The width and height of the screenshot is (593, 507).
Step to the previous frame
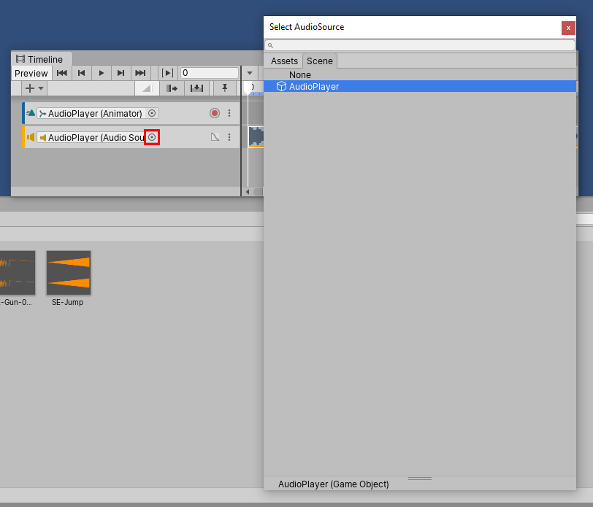click(82, 73)
